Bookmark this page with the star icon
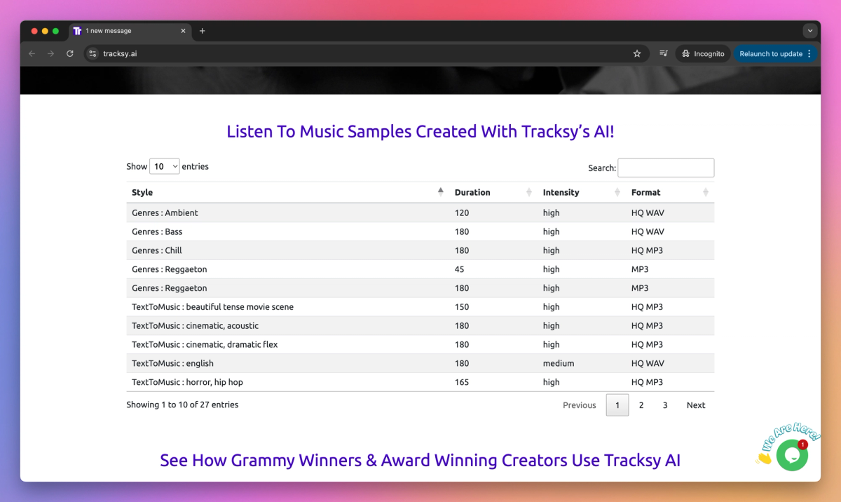The width and height of the screenshot is (841, 502). [x=637, y=53]
